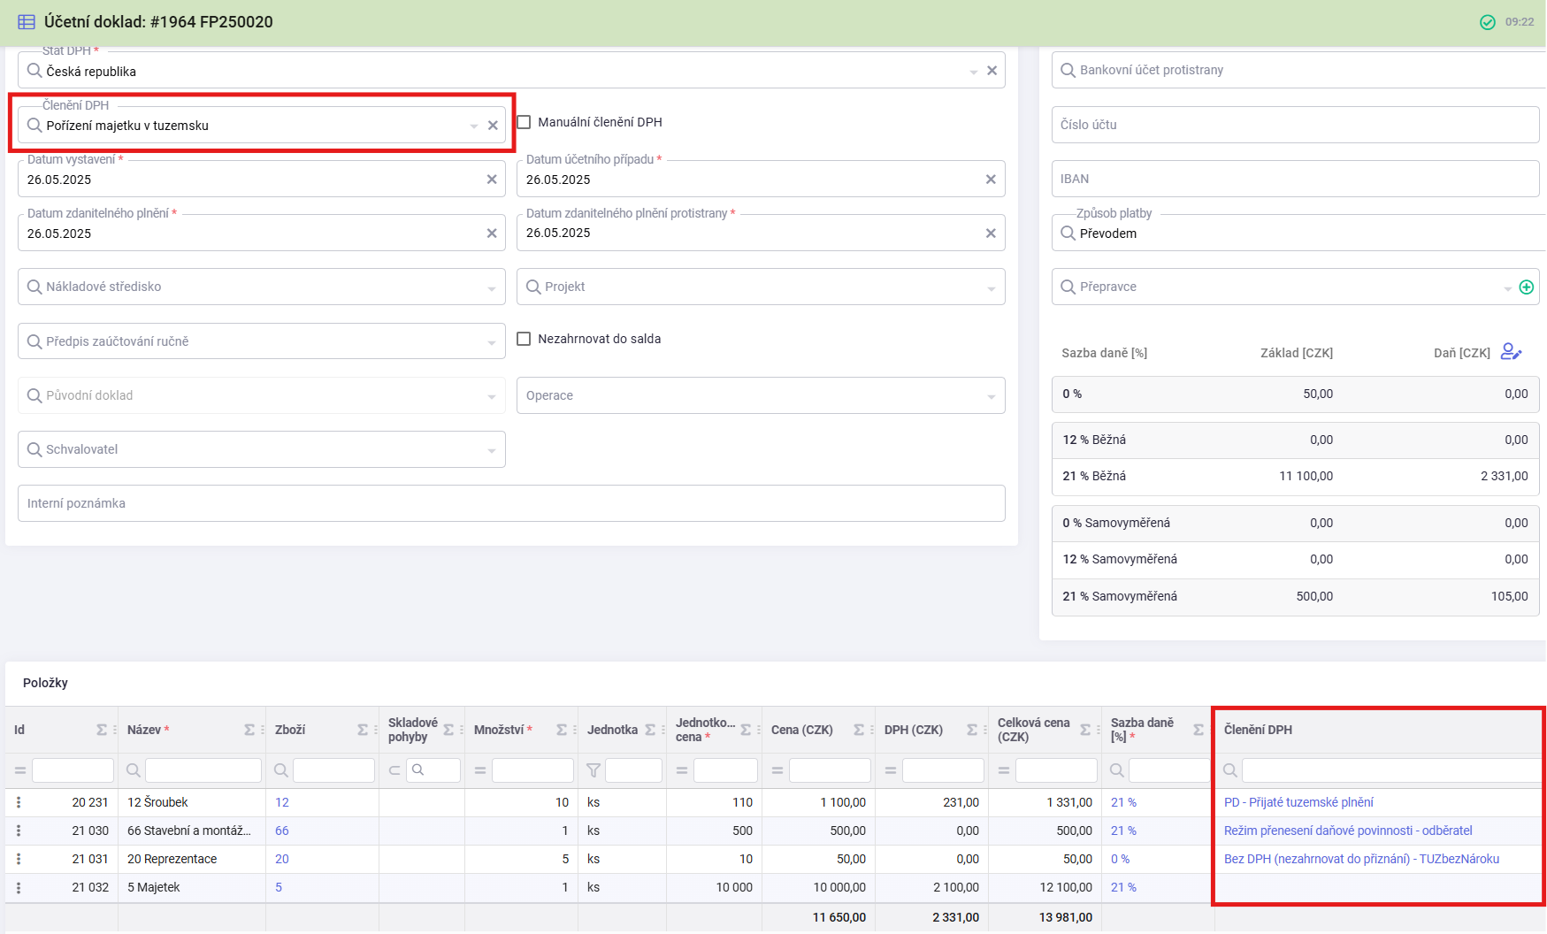The image size is (1547, 934).
Task: Click the search icon in the Zboží column filter
Action: [x=280, y=770]
